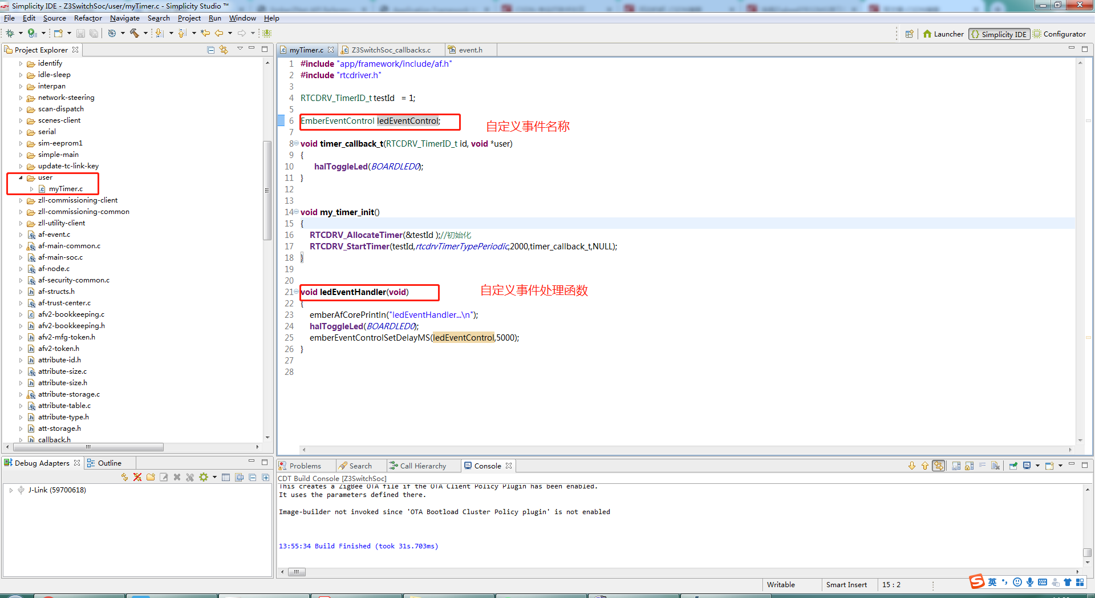
Task: Open the Call Hierarchy tab
Action: click(423, 466)
